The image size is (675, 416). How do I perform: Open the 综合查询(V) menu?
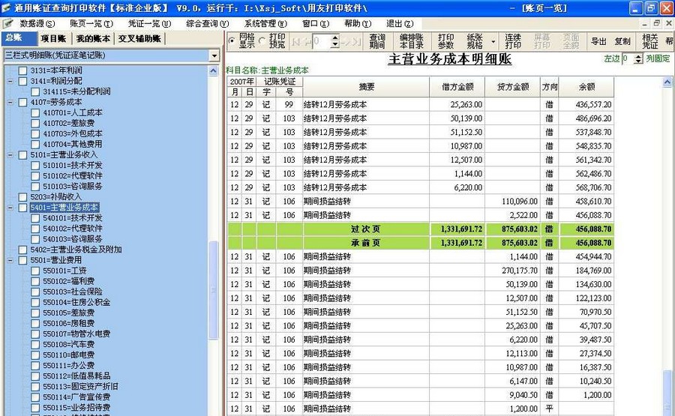tap(207, 24)
